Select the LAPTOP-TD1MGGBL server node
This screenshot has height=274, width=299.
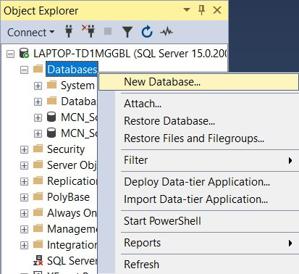click(130, 54)
